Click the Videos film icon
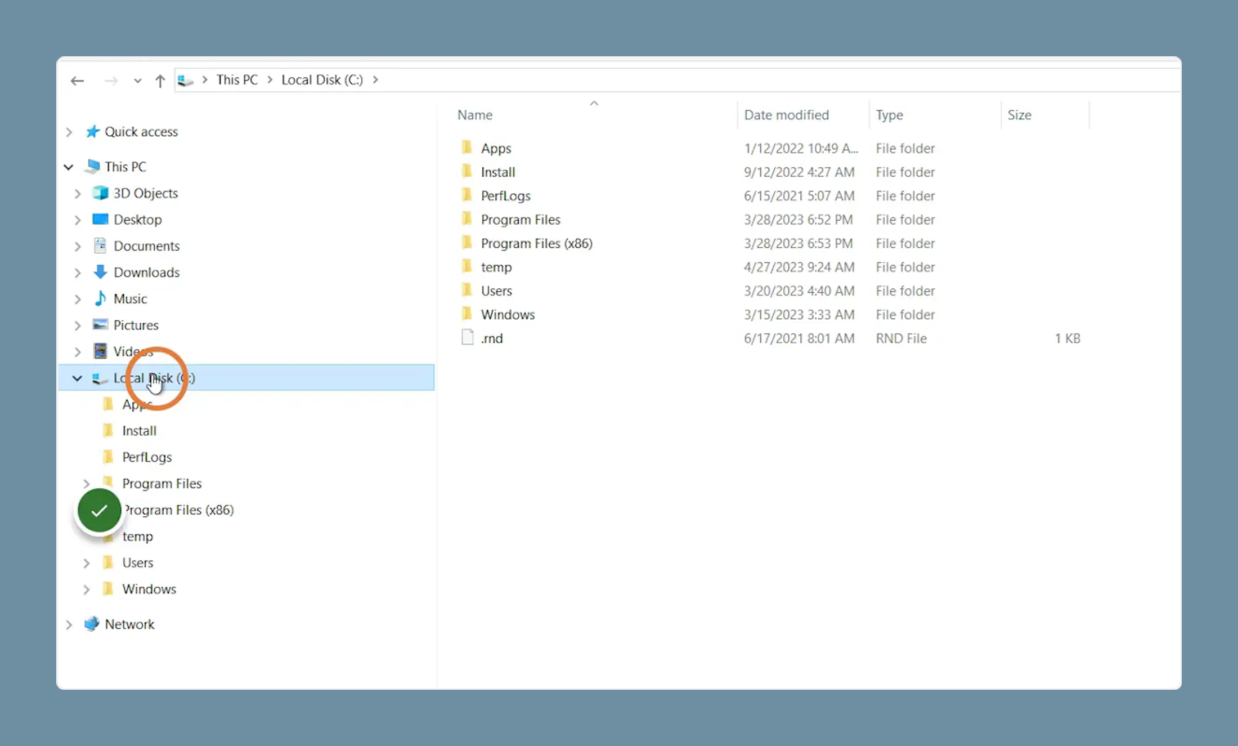 [x=100, y=351]
